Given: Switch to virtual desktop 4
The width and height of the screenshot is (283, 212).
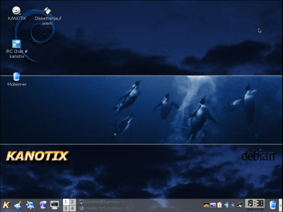Looking at the screenshot, I should tap(73, 208).
